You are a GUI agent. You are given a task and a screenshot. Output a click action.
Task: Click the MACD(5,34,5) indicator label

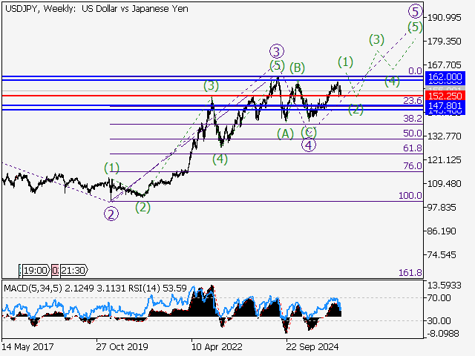coord(32,287)
